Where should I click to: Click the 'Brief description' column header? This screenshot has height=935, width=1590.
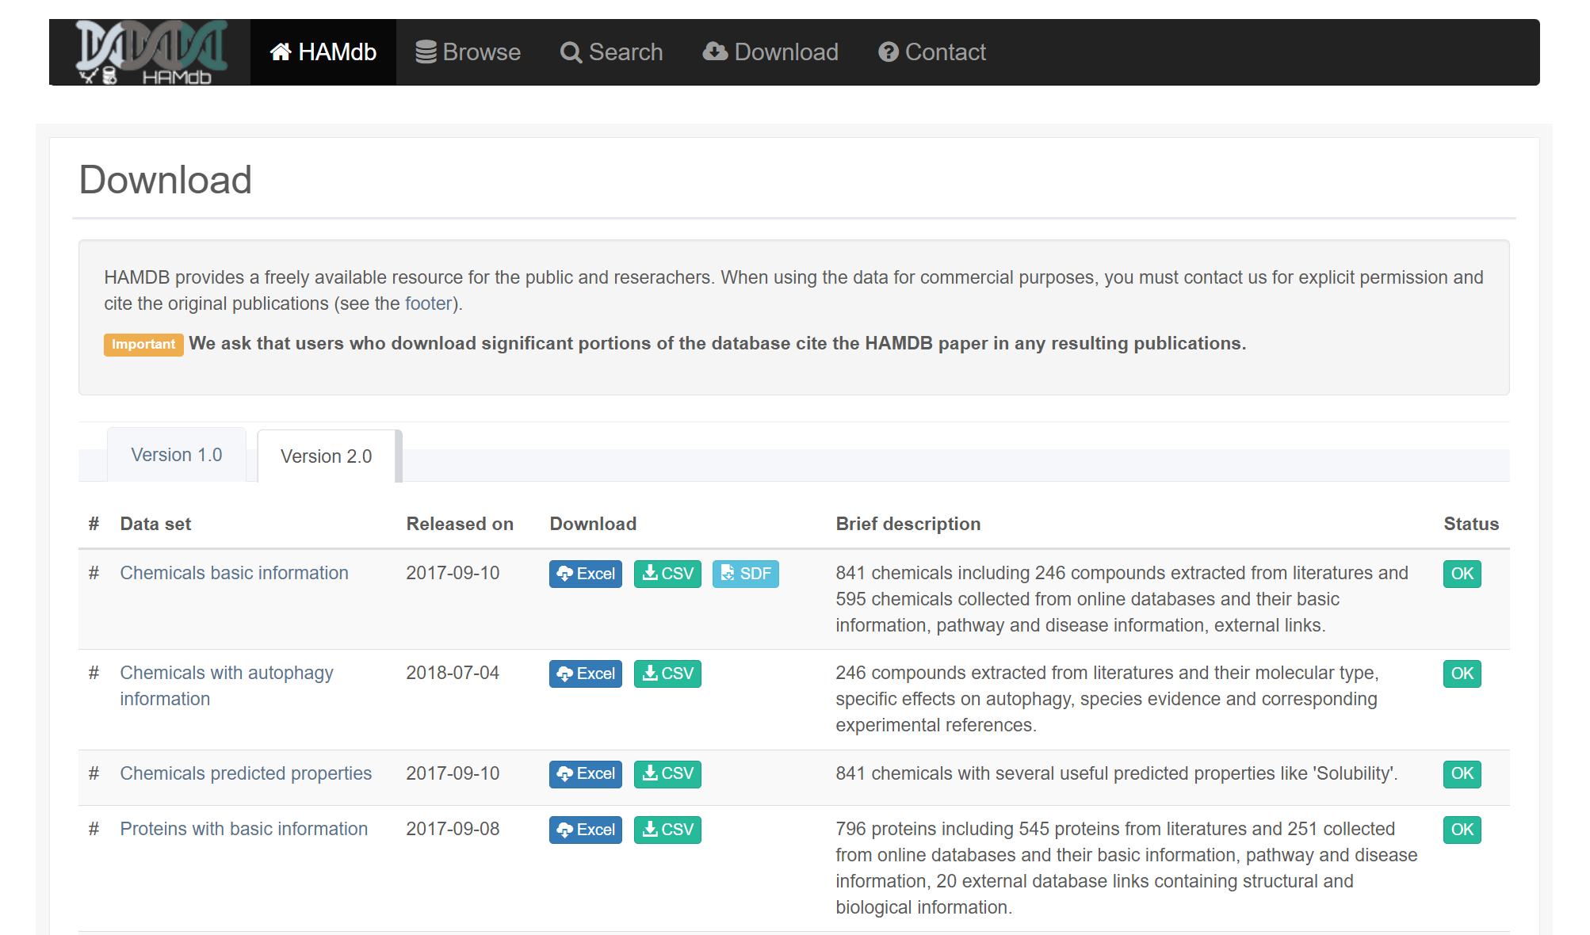coord(908,524)
